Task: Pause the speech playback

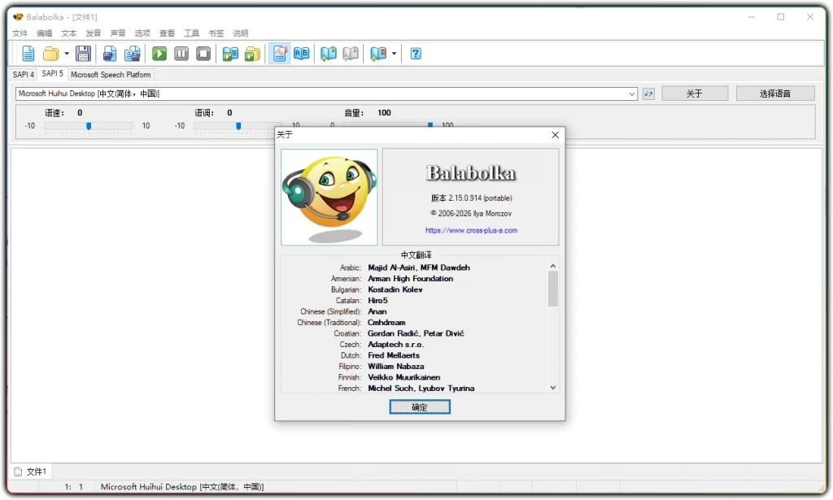Action: (181, 53)
